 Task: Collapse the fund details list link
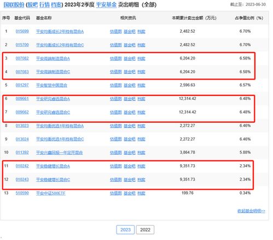[251, 211]
